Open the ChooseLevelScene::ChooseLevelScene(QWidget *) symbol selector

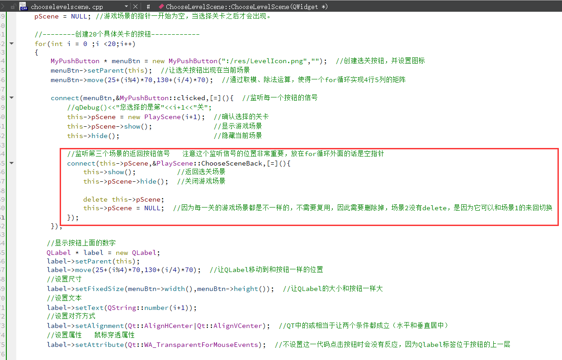pos(247,7)
